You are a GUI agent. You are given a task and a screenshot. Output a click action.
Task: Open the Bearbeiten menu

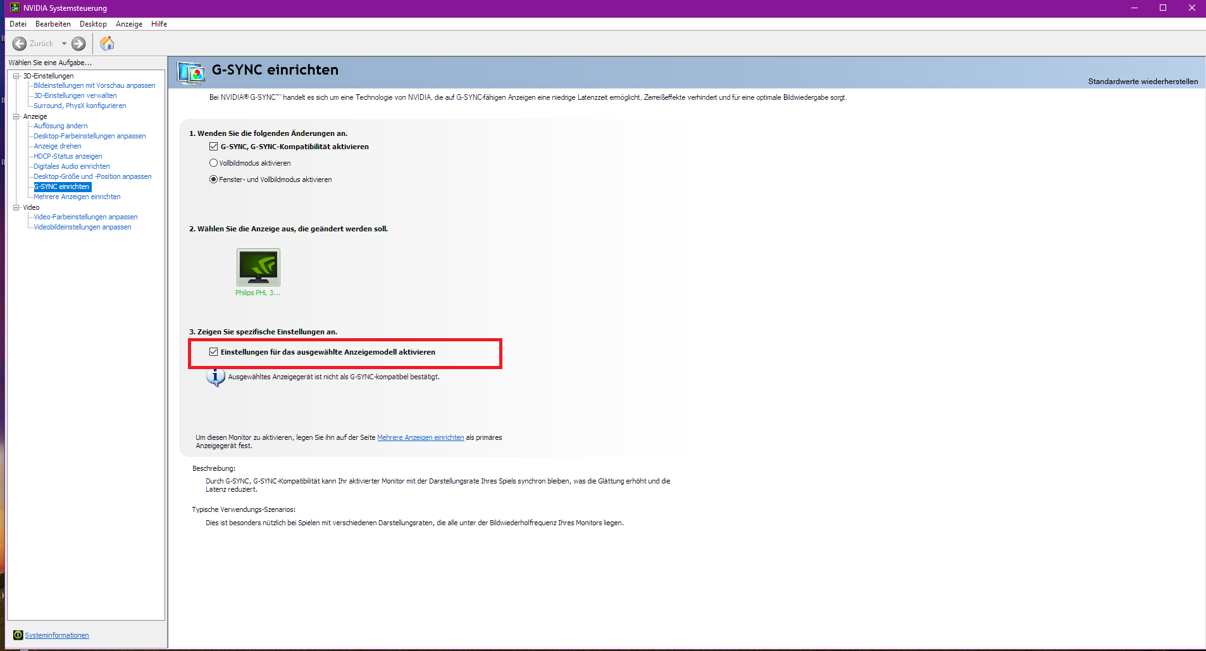[53, 24]
